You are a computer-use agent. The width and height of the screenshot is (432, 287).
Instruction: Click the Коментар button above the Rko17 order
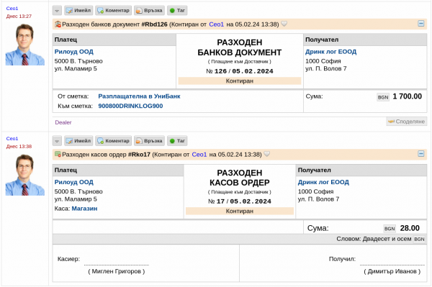point(114,141)
